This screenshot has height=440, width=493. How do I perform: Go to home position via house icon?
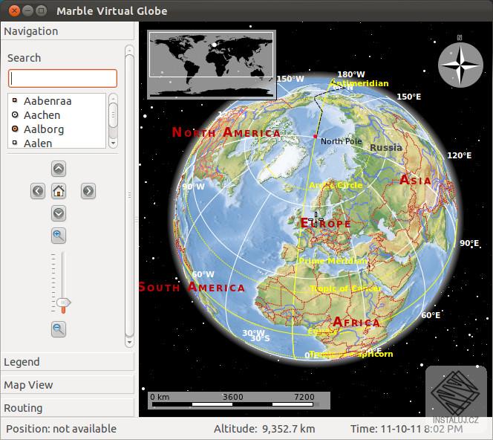pos(59,191)
